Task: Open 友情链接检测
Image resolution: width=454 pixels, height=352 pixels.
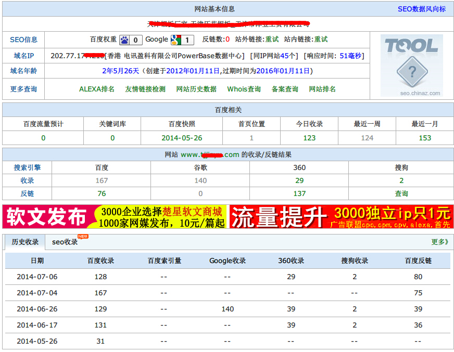Action: click(146, 89)
